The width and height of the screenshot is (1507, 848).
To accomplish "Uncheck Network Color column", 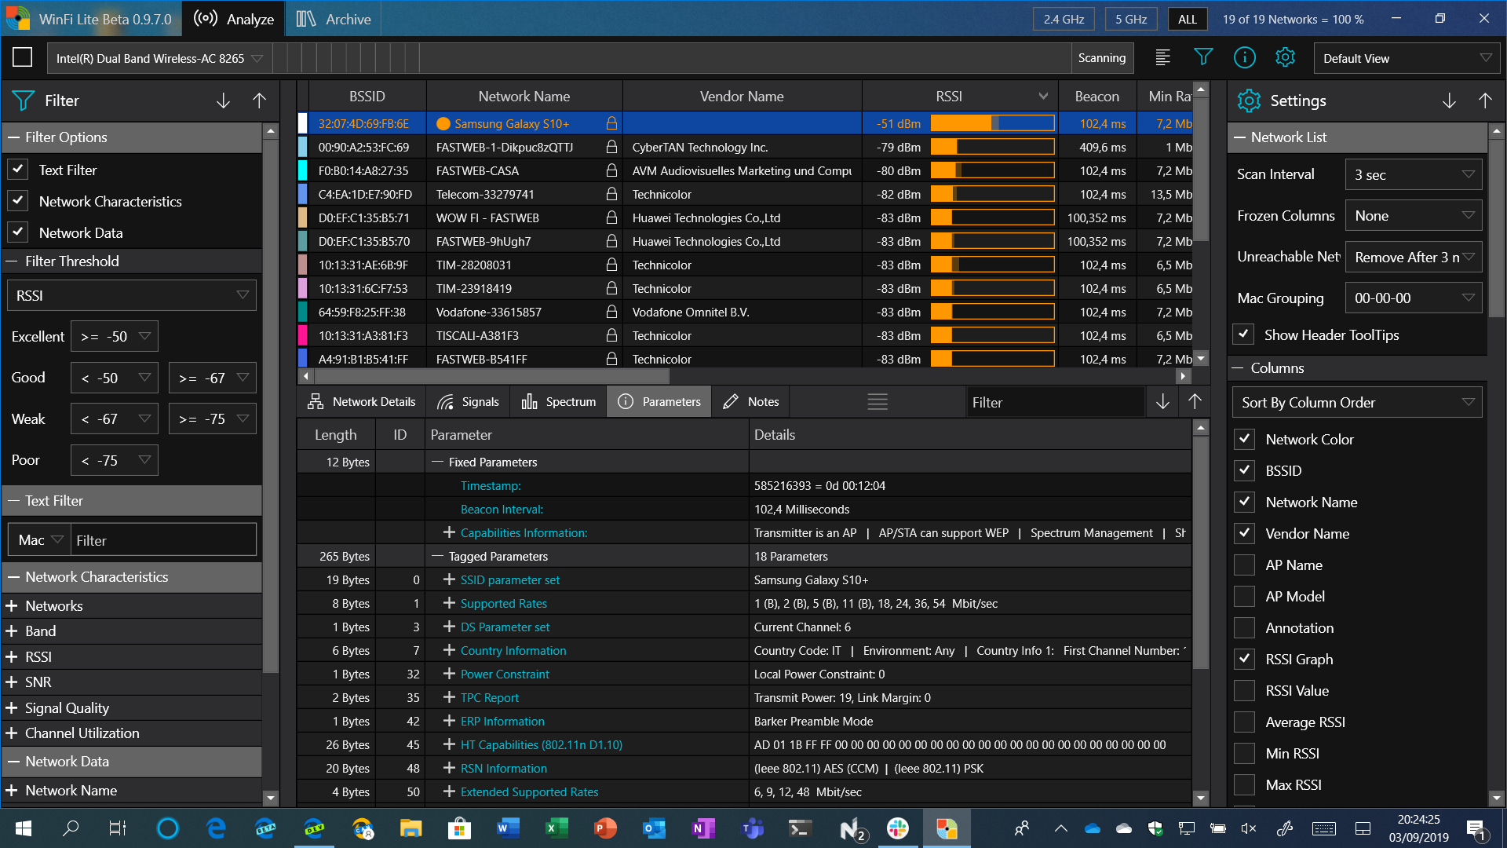I will 1244,439.
